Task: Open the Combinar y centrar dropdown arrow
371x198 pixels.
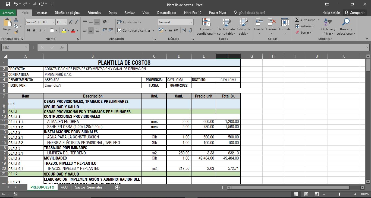Action: [x=153, y=30]
